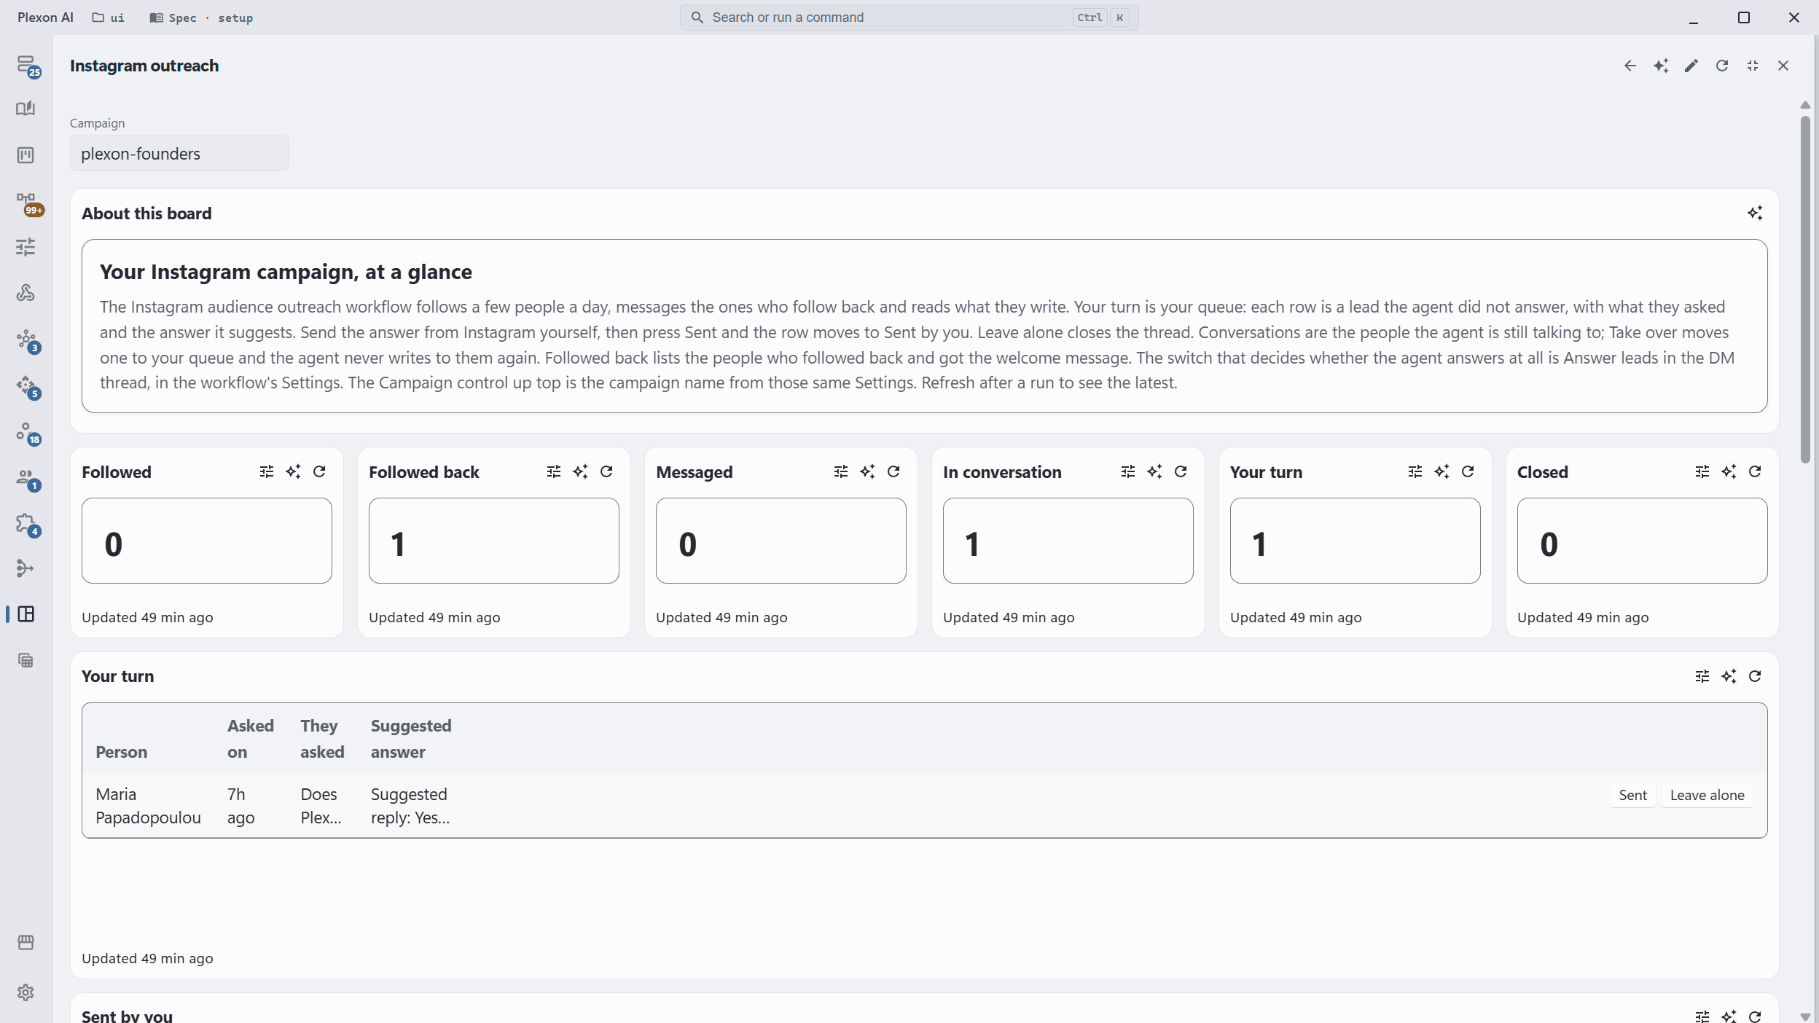Image resolution: width=1819 pixels, height=1023 pixels.
Task: Click the 'Suggested reply: Yes...' cell
Action: coord(410,806)
